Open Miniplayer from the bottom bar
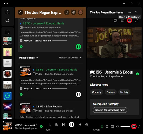 pyautogui.click(x=134, y=127)
